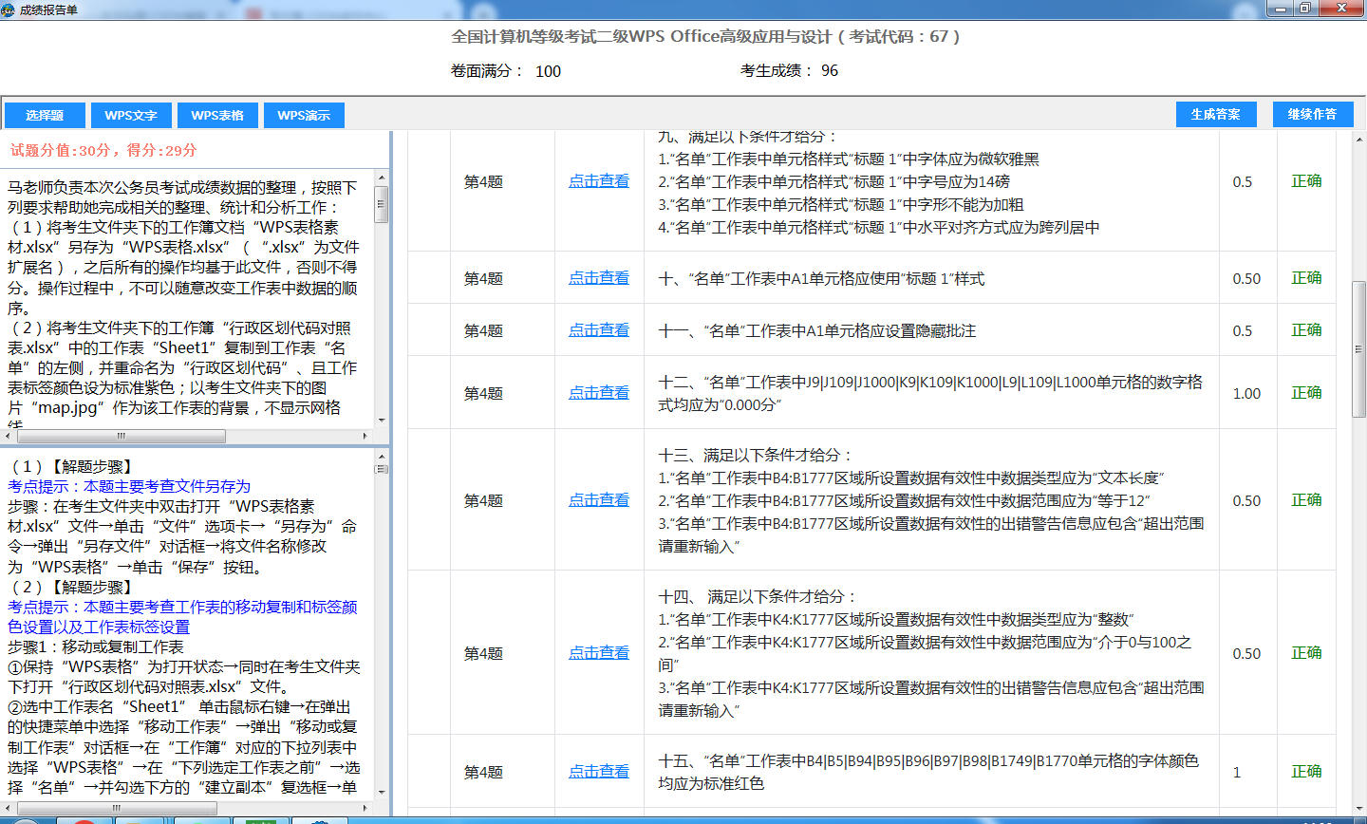
Task: Click the 解题步骤 panel horizontal scroll thumb
Action: click(117, 808)
